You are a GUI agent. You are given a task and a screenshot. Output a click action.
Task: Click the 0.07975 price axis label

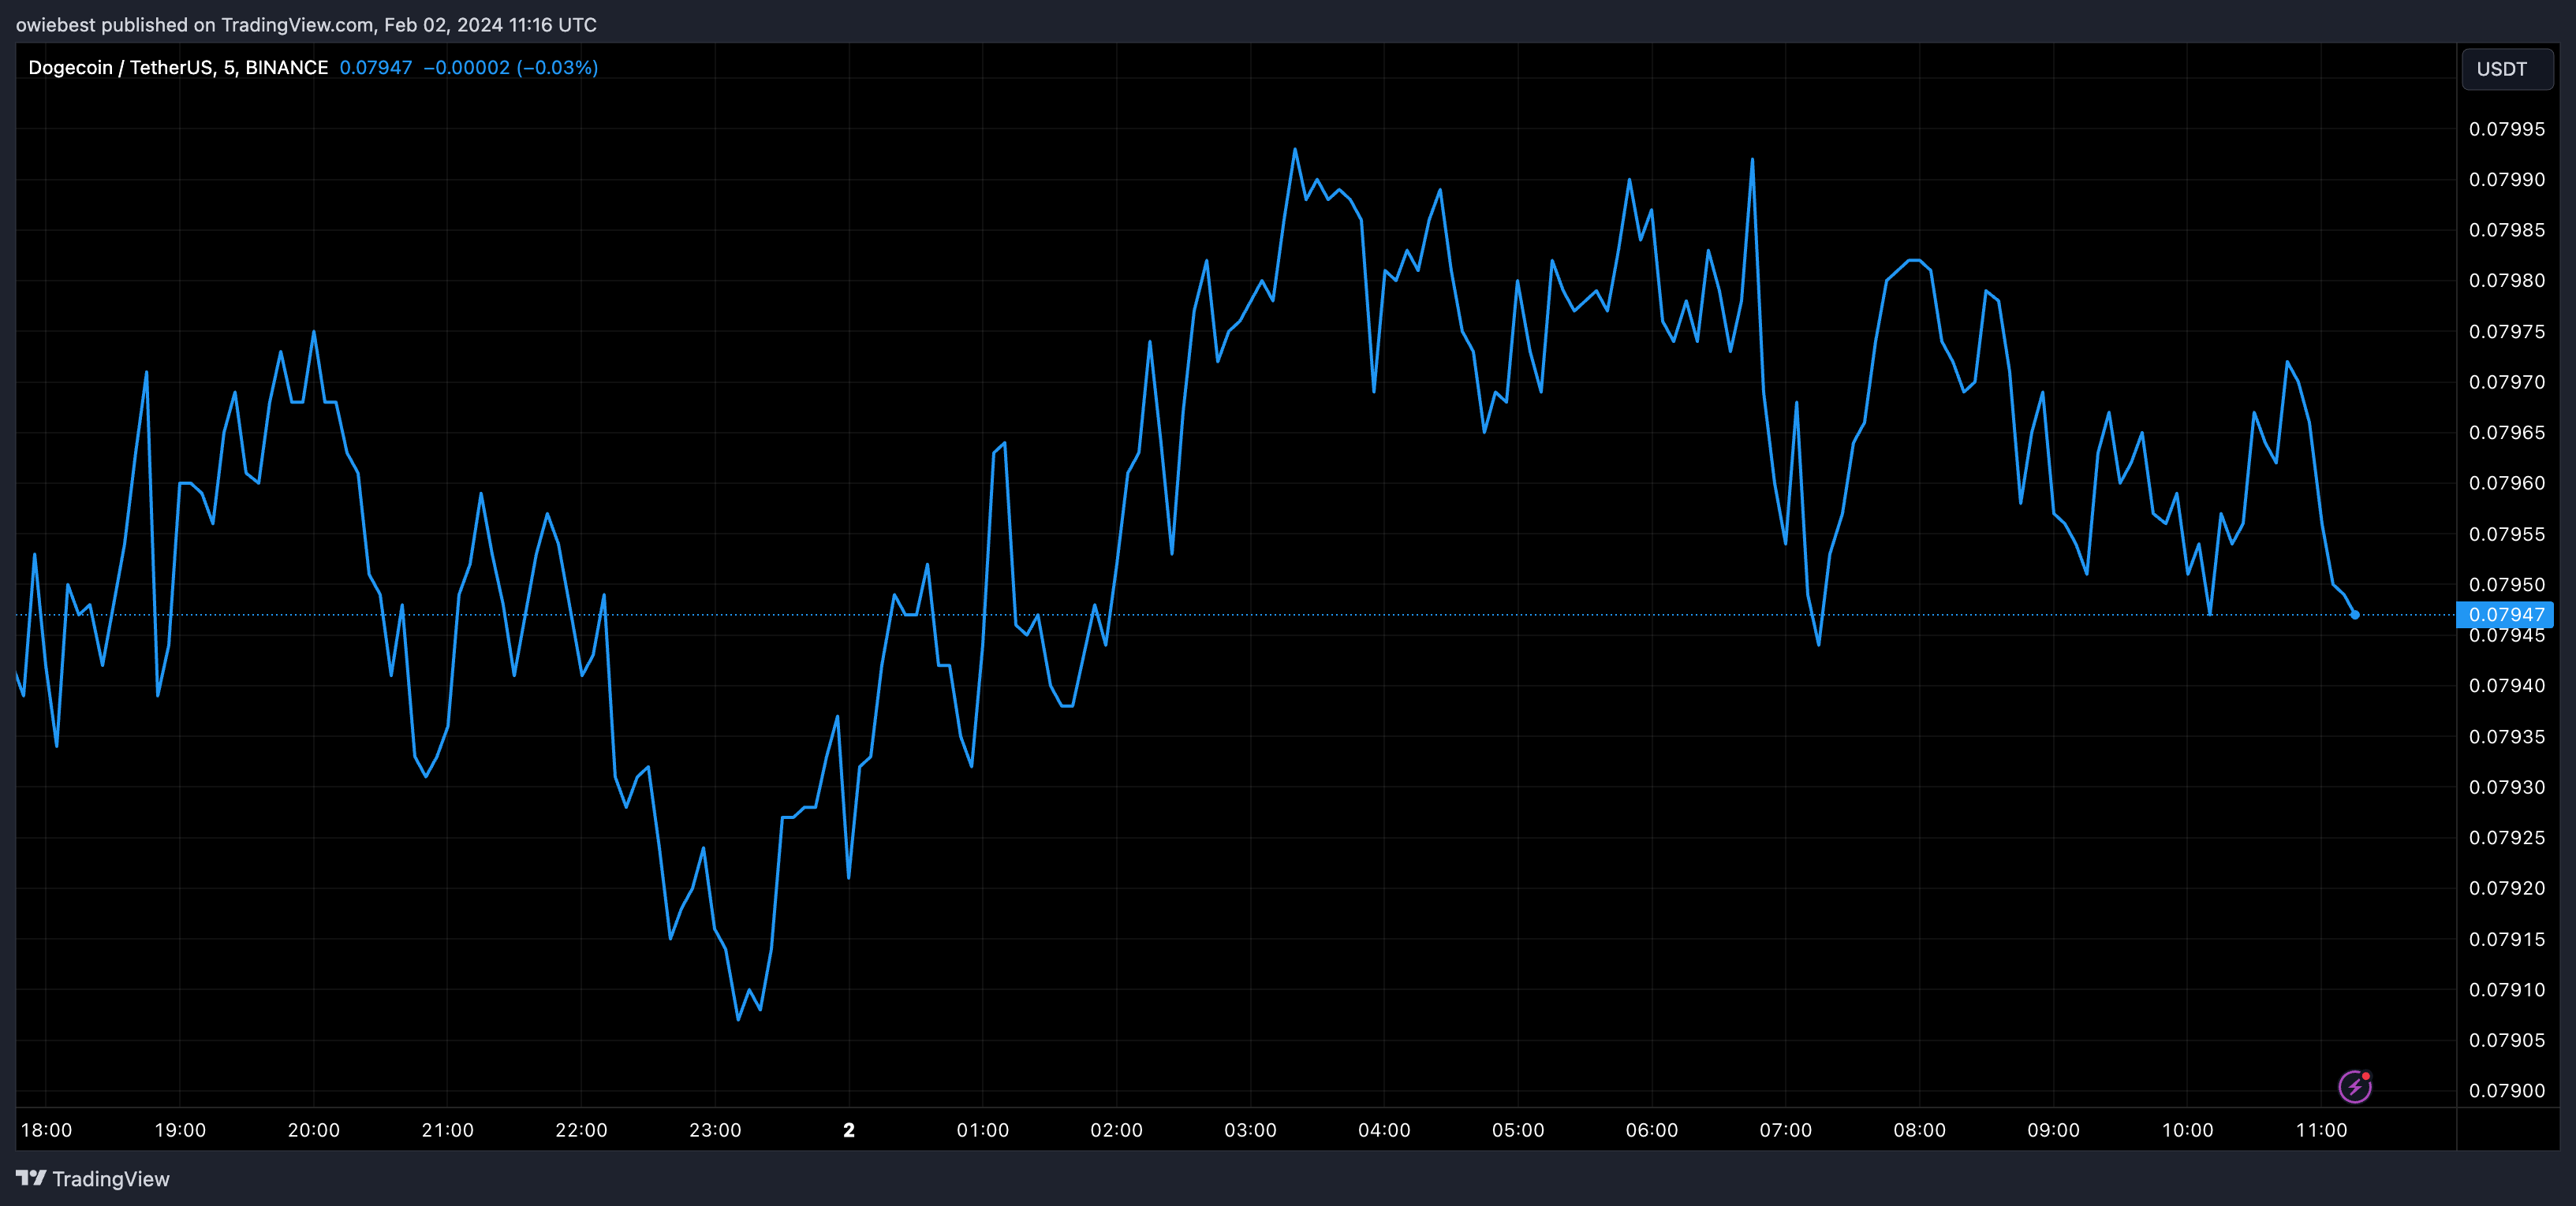pos(2507,332)
